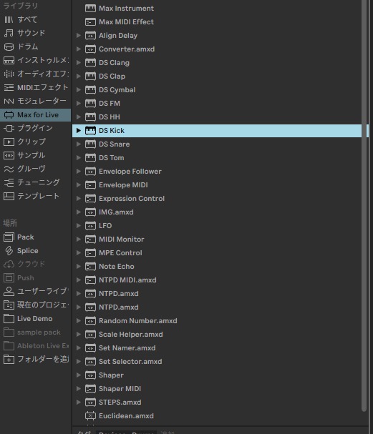Image resolution: width=373 pixels, height=434 pixels.
Task: Open the Live Demo folder
Action: [x=36, y=319]
